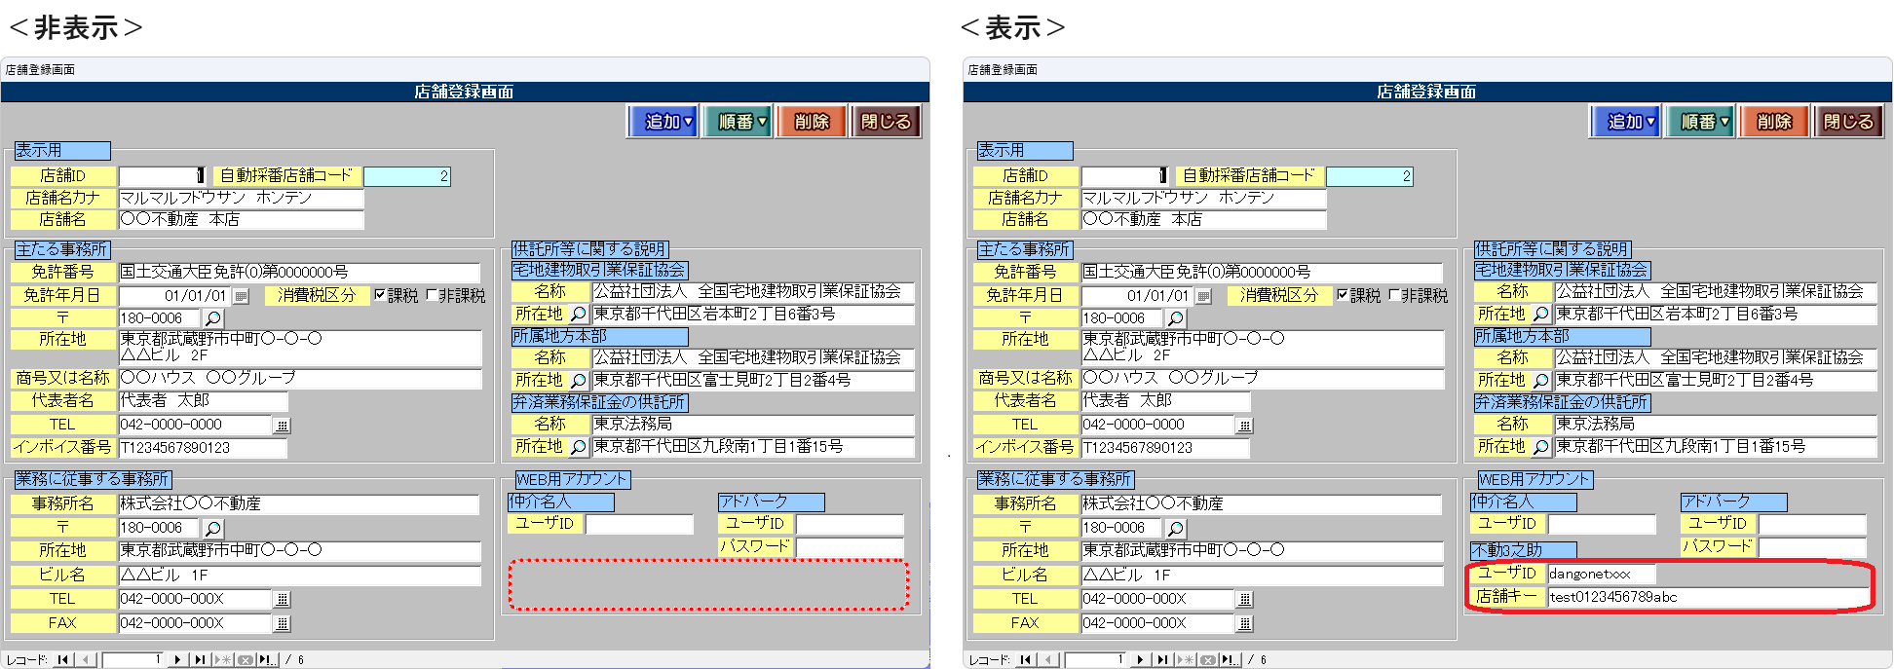Click 業務に従事する事務所 postal search icon in 非表示 screen
The height and width of the screenshot is (669, 1894).
coord(212,529)
